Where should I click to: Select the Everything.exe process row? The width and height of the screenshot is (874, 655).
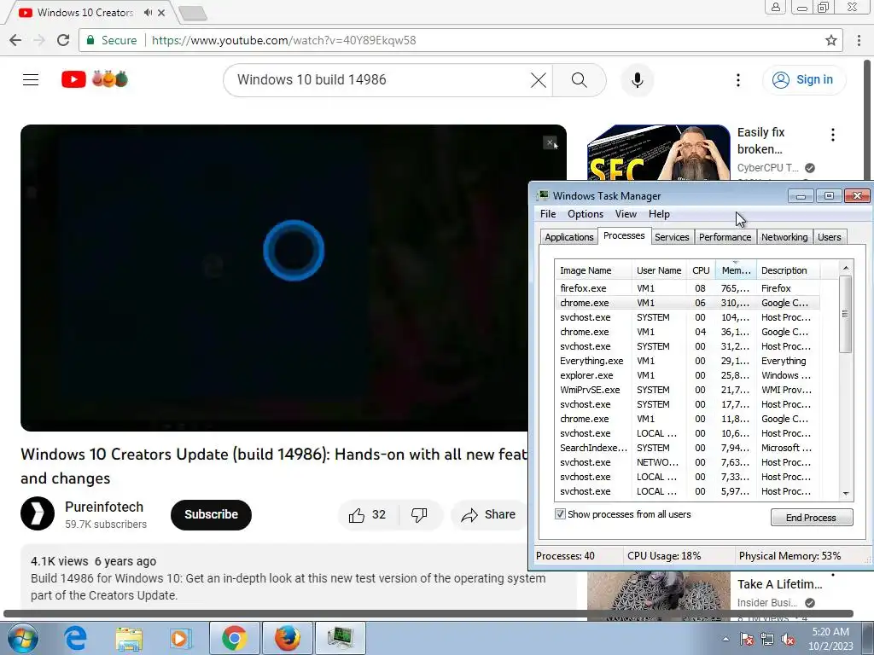[687, 361]
